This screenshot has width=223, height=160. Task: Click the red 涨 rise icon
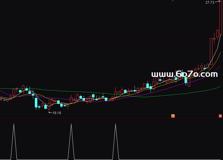pyautogui.click(x=220, y=116)
